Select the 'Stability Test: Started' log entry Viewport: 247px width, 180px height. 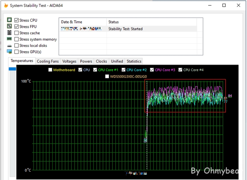point(128,29)
